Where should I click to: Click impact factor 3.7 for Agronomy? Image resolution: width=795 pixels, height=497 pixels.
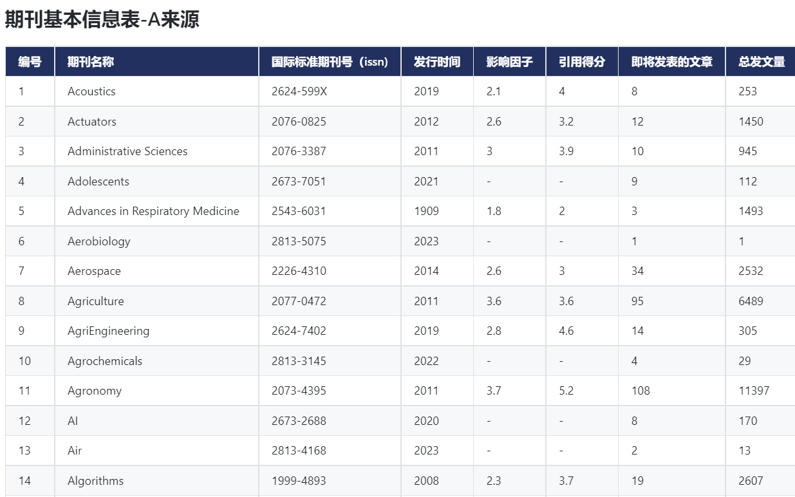[x=494, y=391]
